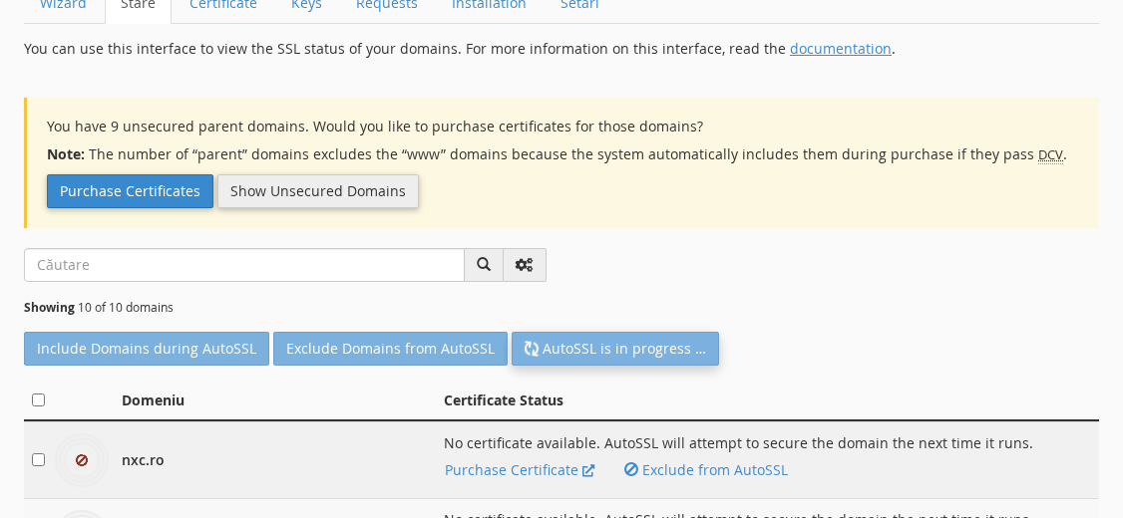Open the documentation link

(840, 49)
